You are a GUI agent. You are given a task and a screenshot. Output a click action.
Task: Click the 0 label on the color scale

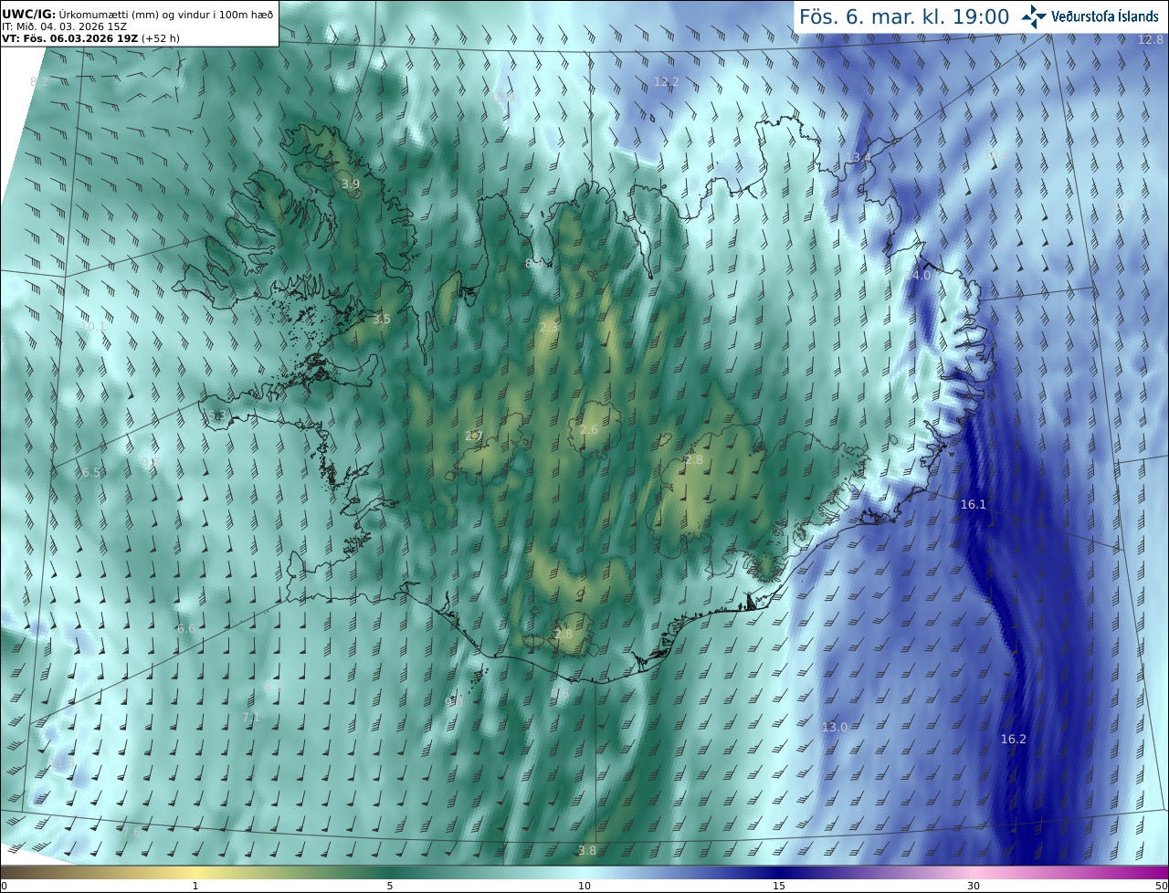pos(4,886)
